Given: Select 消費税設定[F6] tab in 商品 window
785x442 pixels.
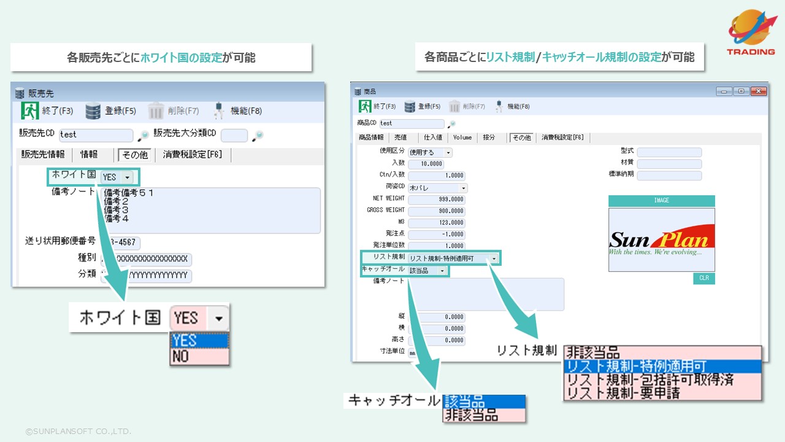Looking at the screenshot, I should [562, 138].
